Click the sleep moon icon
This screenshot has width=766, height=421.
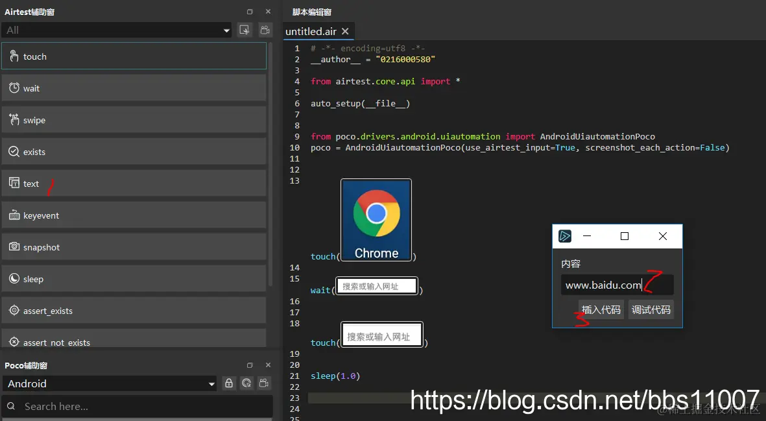coord(14,278)
